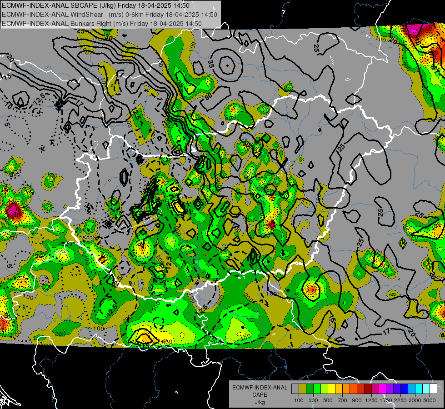
Task: Select the dark red legend swatch
Action: 368,389
